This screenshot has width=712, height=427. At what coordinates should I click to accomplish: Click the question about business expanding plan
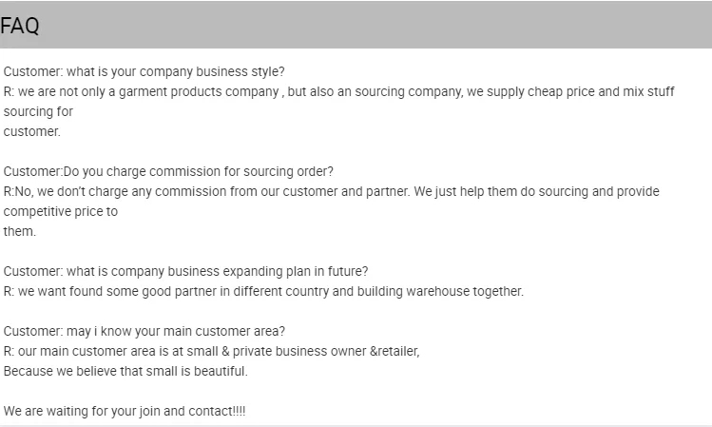185,271
